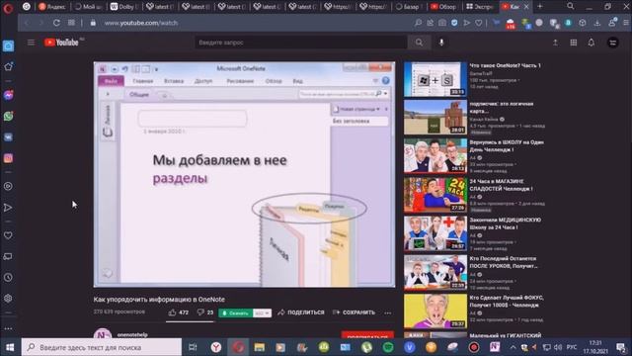Open the onenotehelp channel link
632x356 pixels.
click(132, 335)
